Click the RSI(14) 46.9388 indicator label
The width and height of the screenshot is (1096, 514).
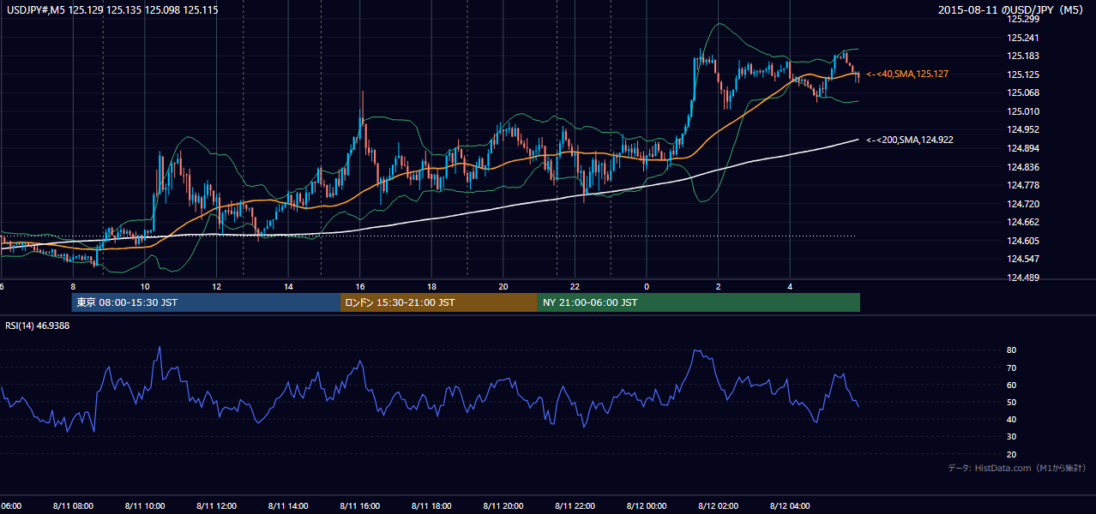coord(38,326)
